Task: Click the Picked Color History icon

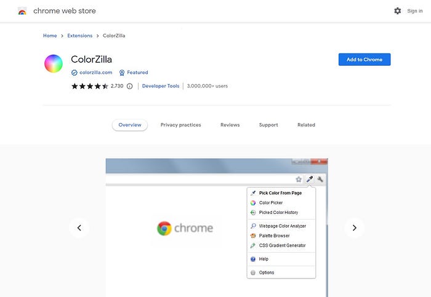Action: [x=253, y=213]
